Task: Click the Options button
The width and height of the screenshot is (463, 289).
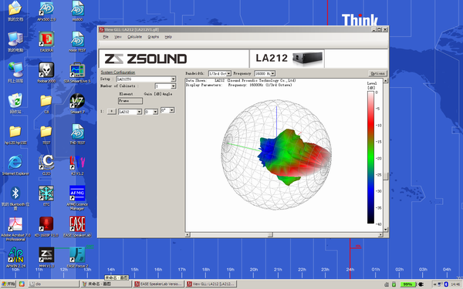Action: (377, 73)
